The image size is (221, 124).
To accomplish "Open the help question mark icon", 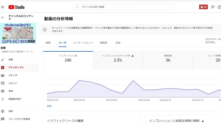I will (x=219, y=7).
